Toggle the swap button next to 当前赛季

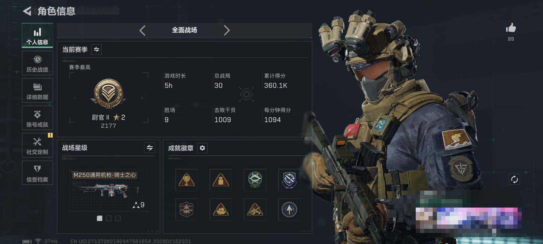96,49
